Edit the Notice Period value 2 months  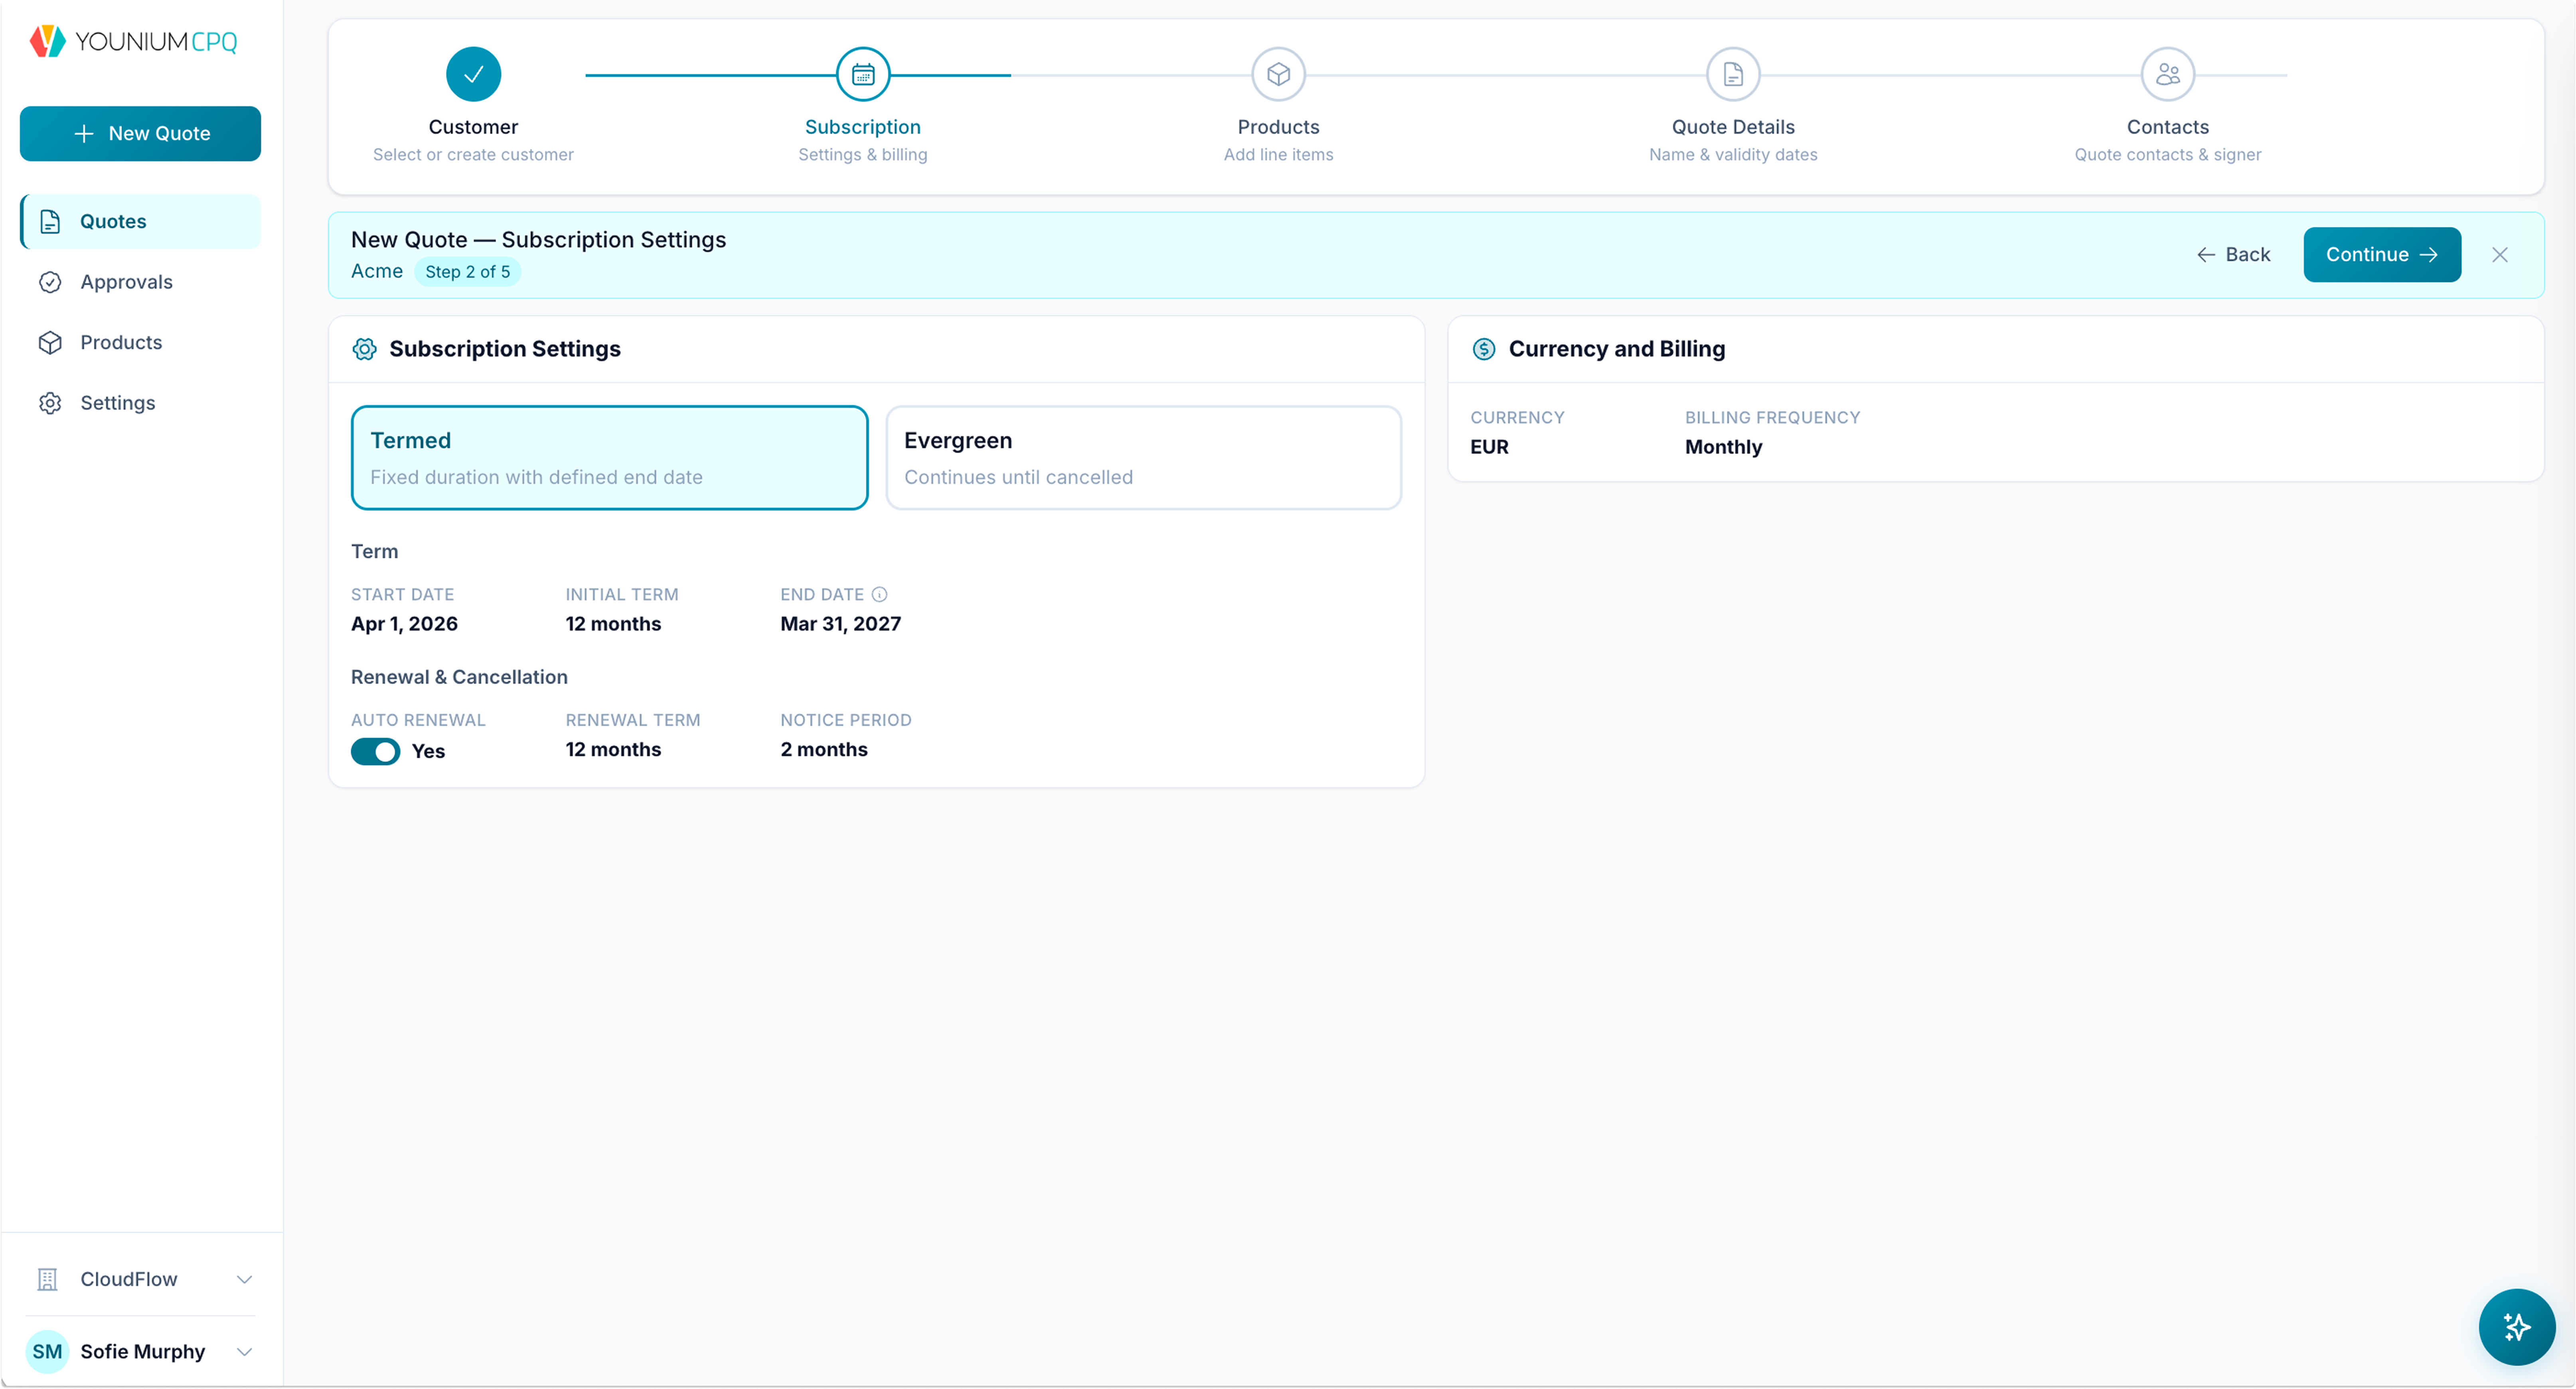pyautogui.click(x=824, y=750)
